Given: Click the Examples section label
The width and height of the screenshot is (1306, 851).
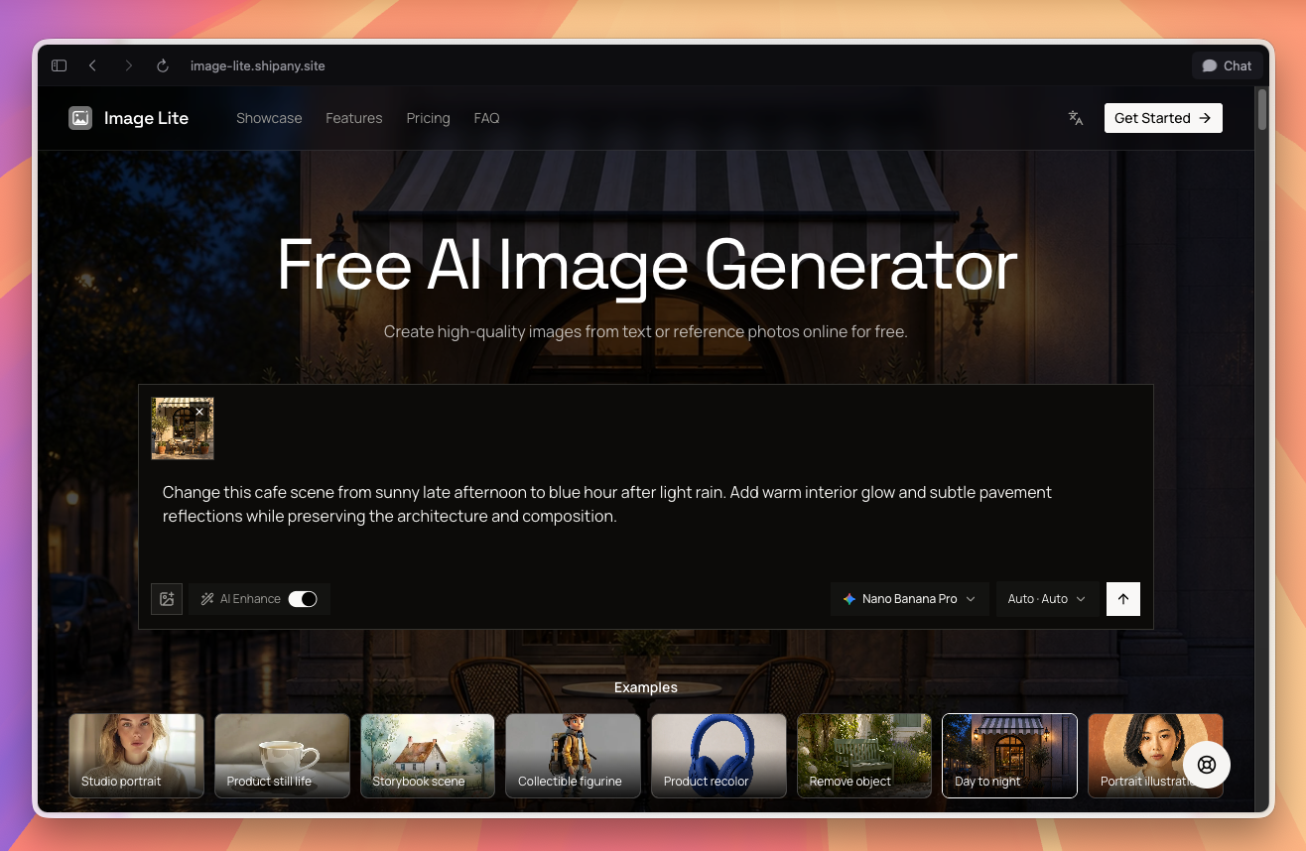Looking at the screenshot, I should [x=646, y=687].
